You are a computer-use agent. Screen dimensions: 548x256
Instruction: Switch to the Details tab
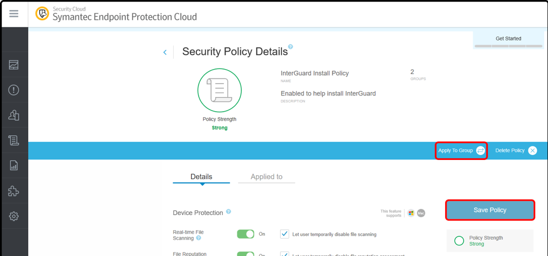201,177
